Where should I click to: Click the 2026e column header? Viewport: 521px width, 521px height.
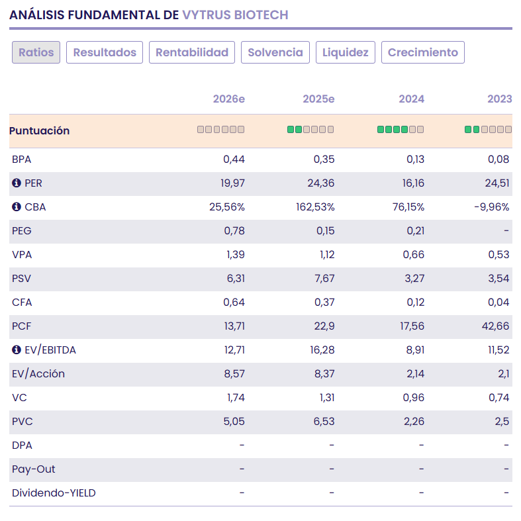[229, 99]
